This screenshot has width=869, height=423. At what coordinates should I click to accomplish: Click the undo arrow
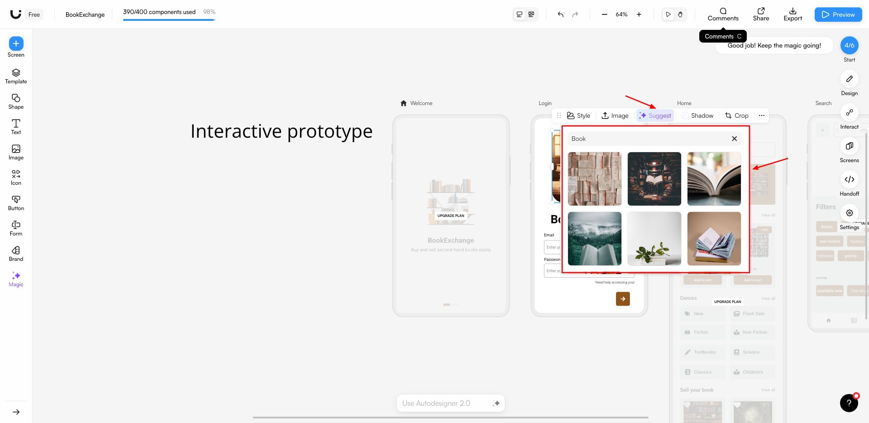tap(561, 14)
